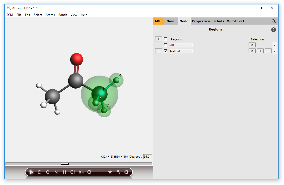This screenshot has height=185, width=284.
Task: Check the All region checkbox
Action: tap(165, 45)
